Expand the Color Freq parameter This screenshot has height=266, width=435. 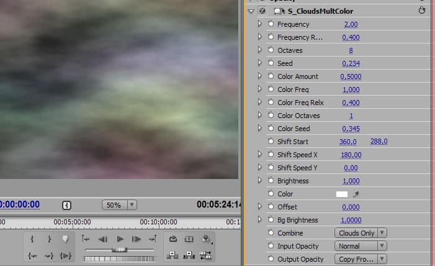click(259, 89)
